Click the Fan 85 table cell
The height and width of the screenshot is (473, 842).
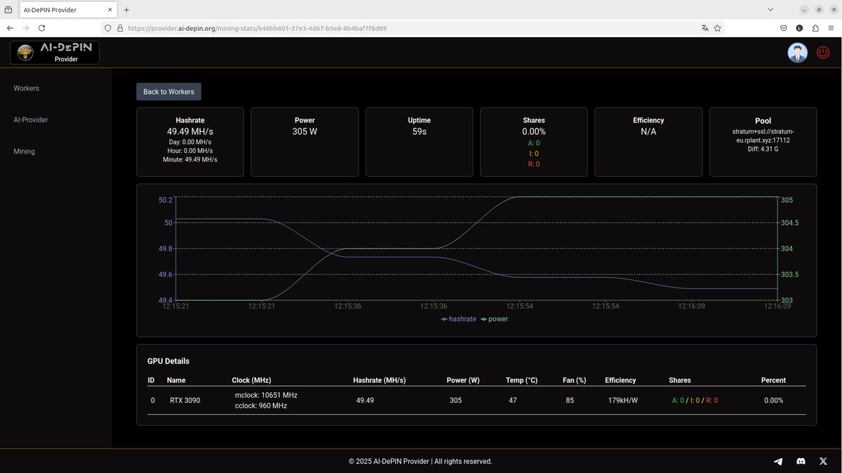click(x=569, y=401)
